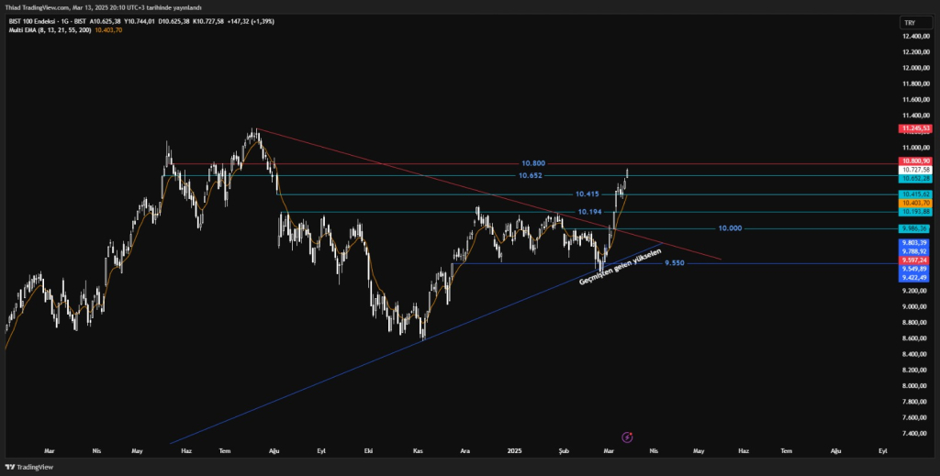
Task: Click the orange 10.403,70 axis price tag
Action: (x=915, y=204)
